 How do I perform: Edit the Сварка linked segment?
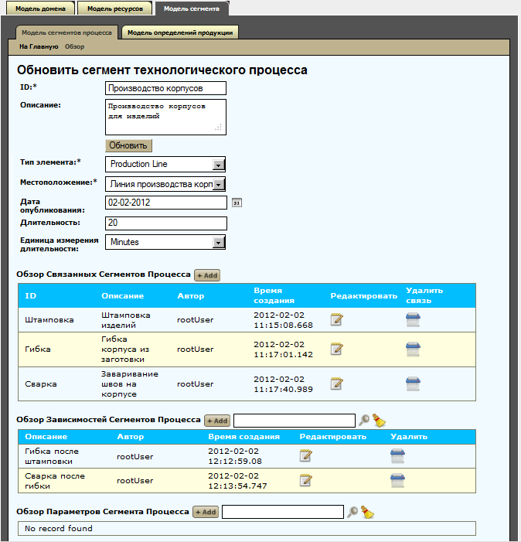(x=336, y=383)
